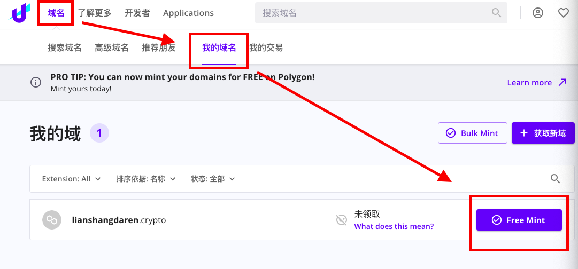
Task: Click the Mint yours today! text
Action: (81, 89)
